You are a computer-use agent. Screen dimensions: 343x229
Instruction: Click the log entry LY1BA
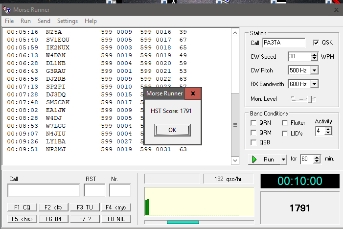[75, 141]
